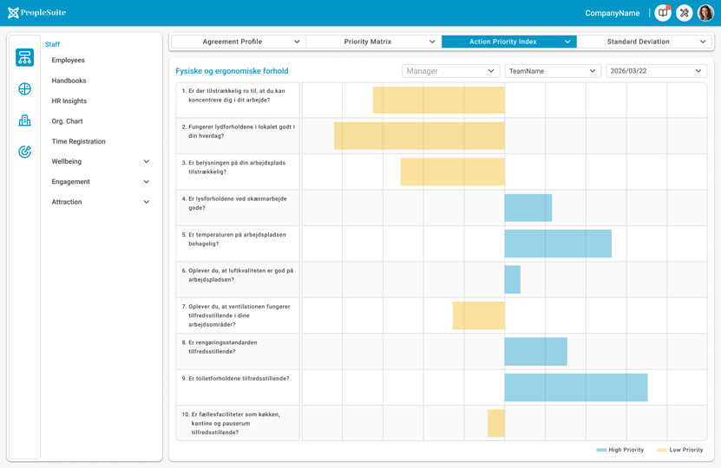Open Org. Chart menu item
Viewport: 721px width, 468px height.
click(x=67, y=120)
